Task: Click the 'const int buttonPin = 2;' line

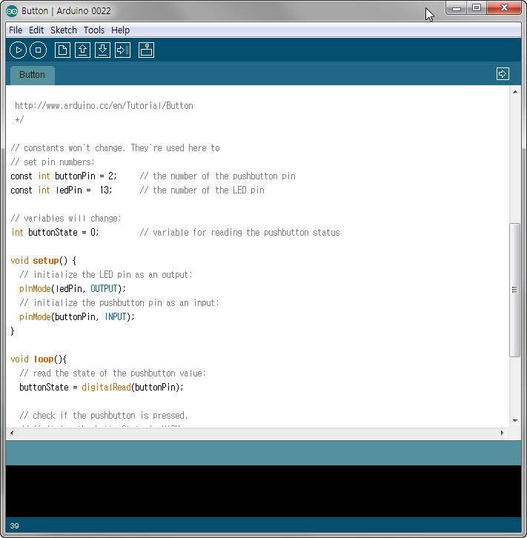Action: (64, 176)
